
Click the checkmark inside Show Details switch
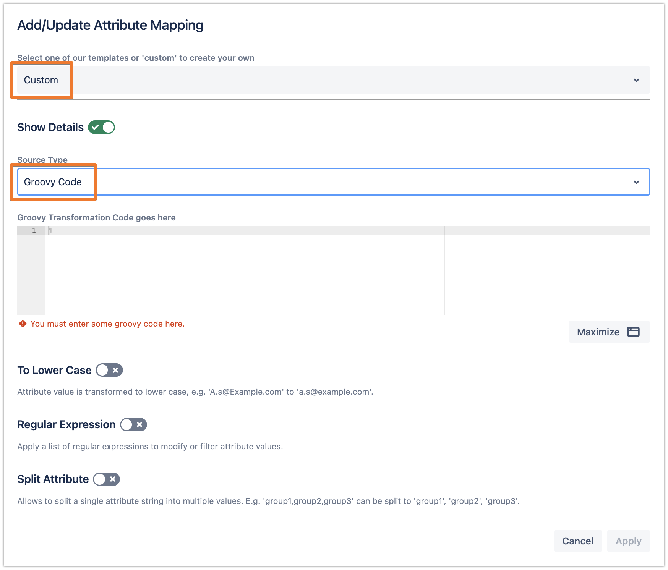[x=96, y=127]
